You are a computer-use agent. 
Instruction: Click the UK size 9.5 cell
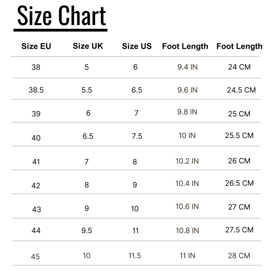pyautogui.click(x=87, y=231)
